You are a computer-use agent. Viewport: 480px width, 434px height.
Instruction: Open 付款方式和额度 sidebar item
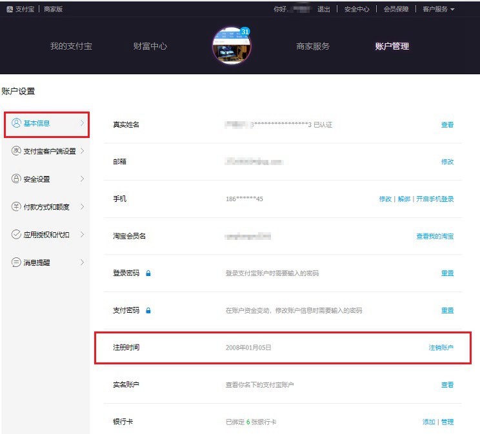pos(47,206)
